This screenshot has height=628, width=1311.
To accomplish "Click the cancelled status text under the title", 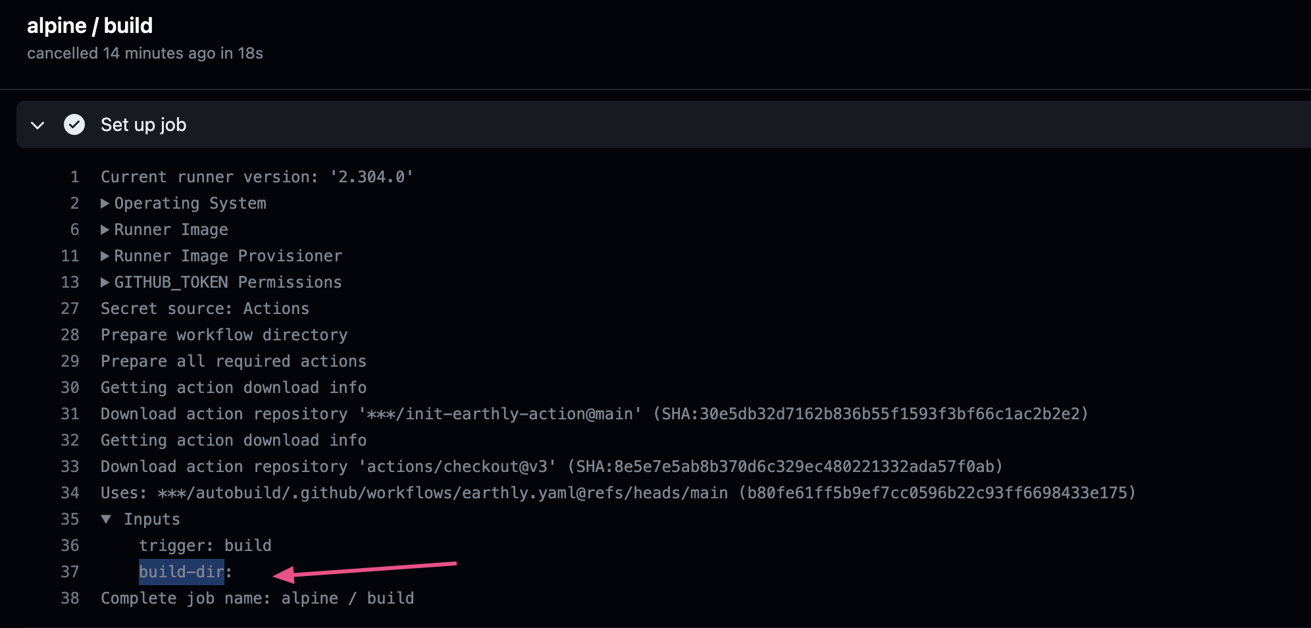I will click(145, 53).
